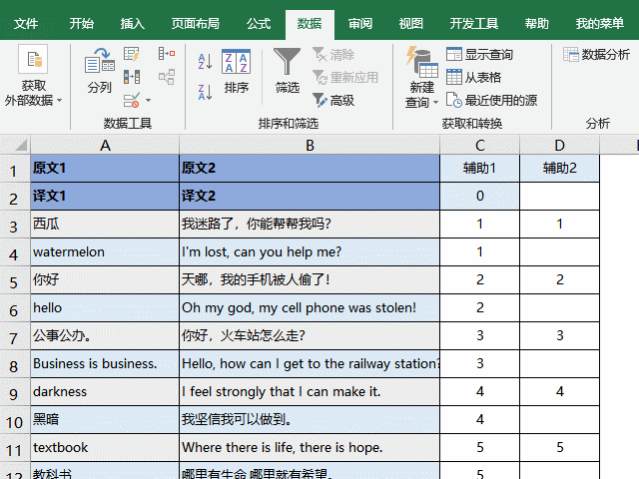The width and height of the screenshot is (639, 479).
Task: Click the 辅助1 header cell
Action: (480, 169)
